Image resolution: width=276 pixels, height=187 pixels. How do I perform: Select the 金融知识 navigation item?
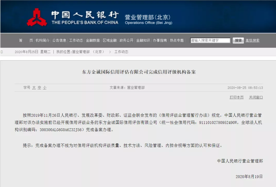tap(143, 40)
